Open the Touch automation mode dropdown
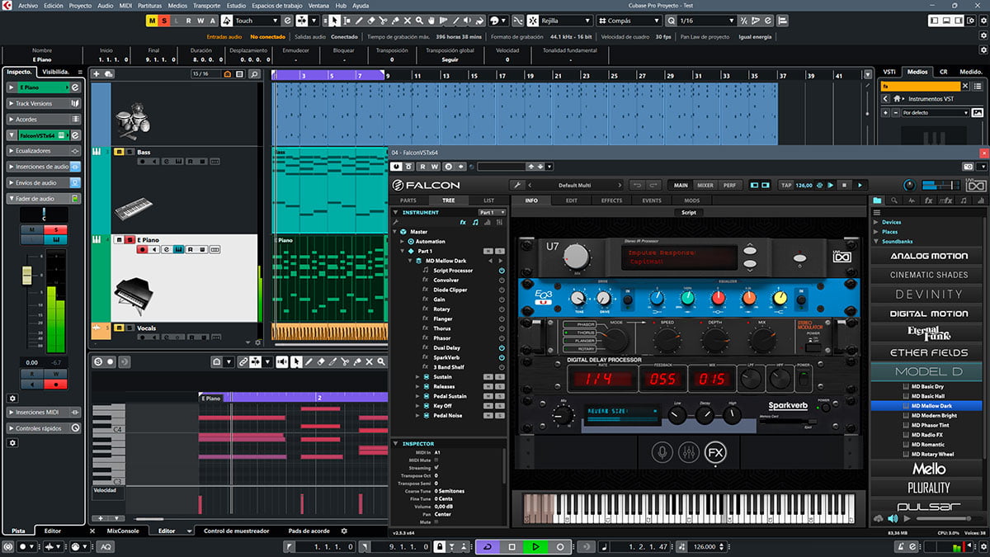The height and width of the screenshot is (557, 990). point(256,21)
